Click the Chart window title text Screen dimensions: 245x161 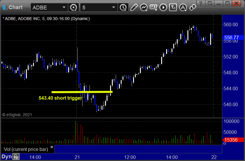tap(15, 7)
